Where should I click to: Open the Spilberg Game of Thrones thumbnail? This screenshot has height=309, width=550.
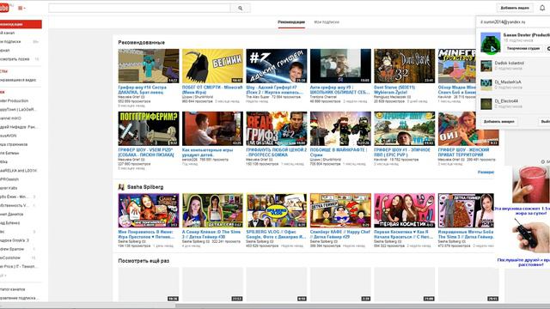(x=149, y=210)
